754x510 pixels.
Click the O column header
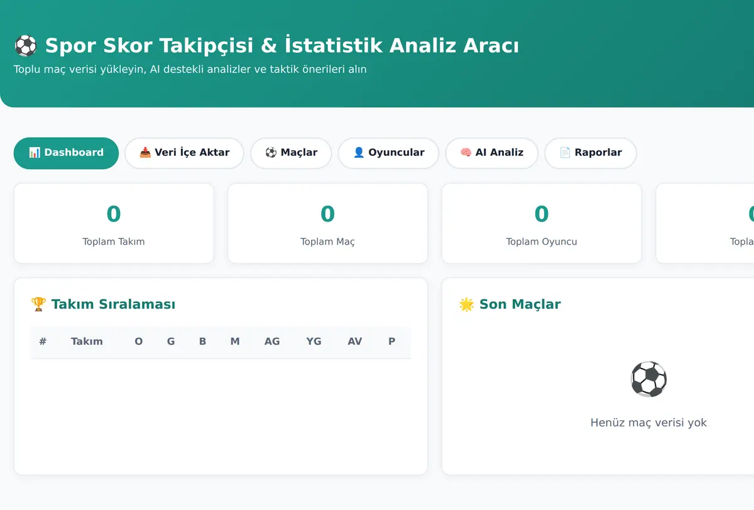[x=139, y=341]
